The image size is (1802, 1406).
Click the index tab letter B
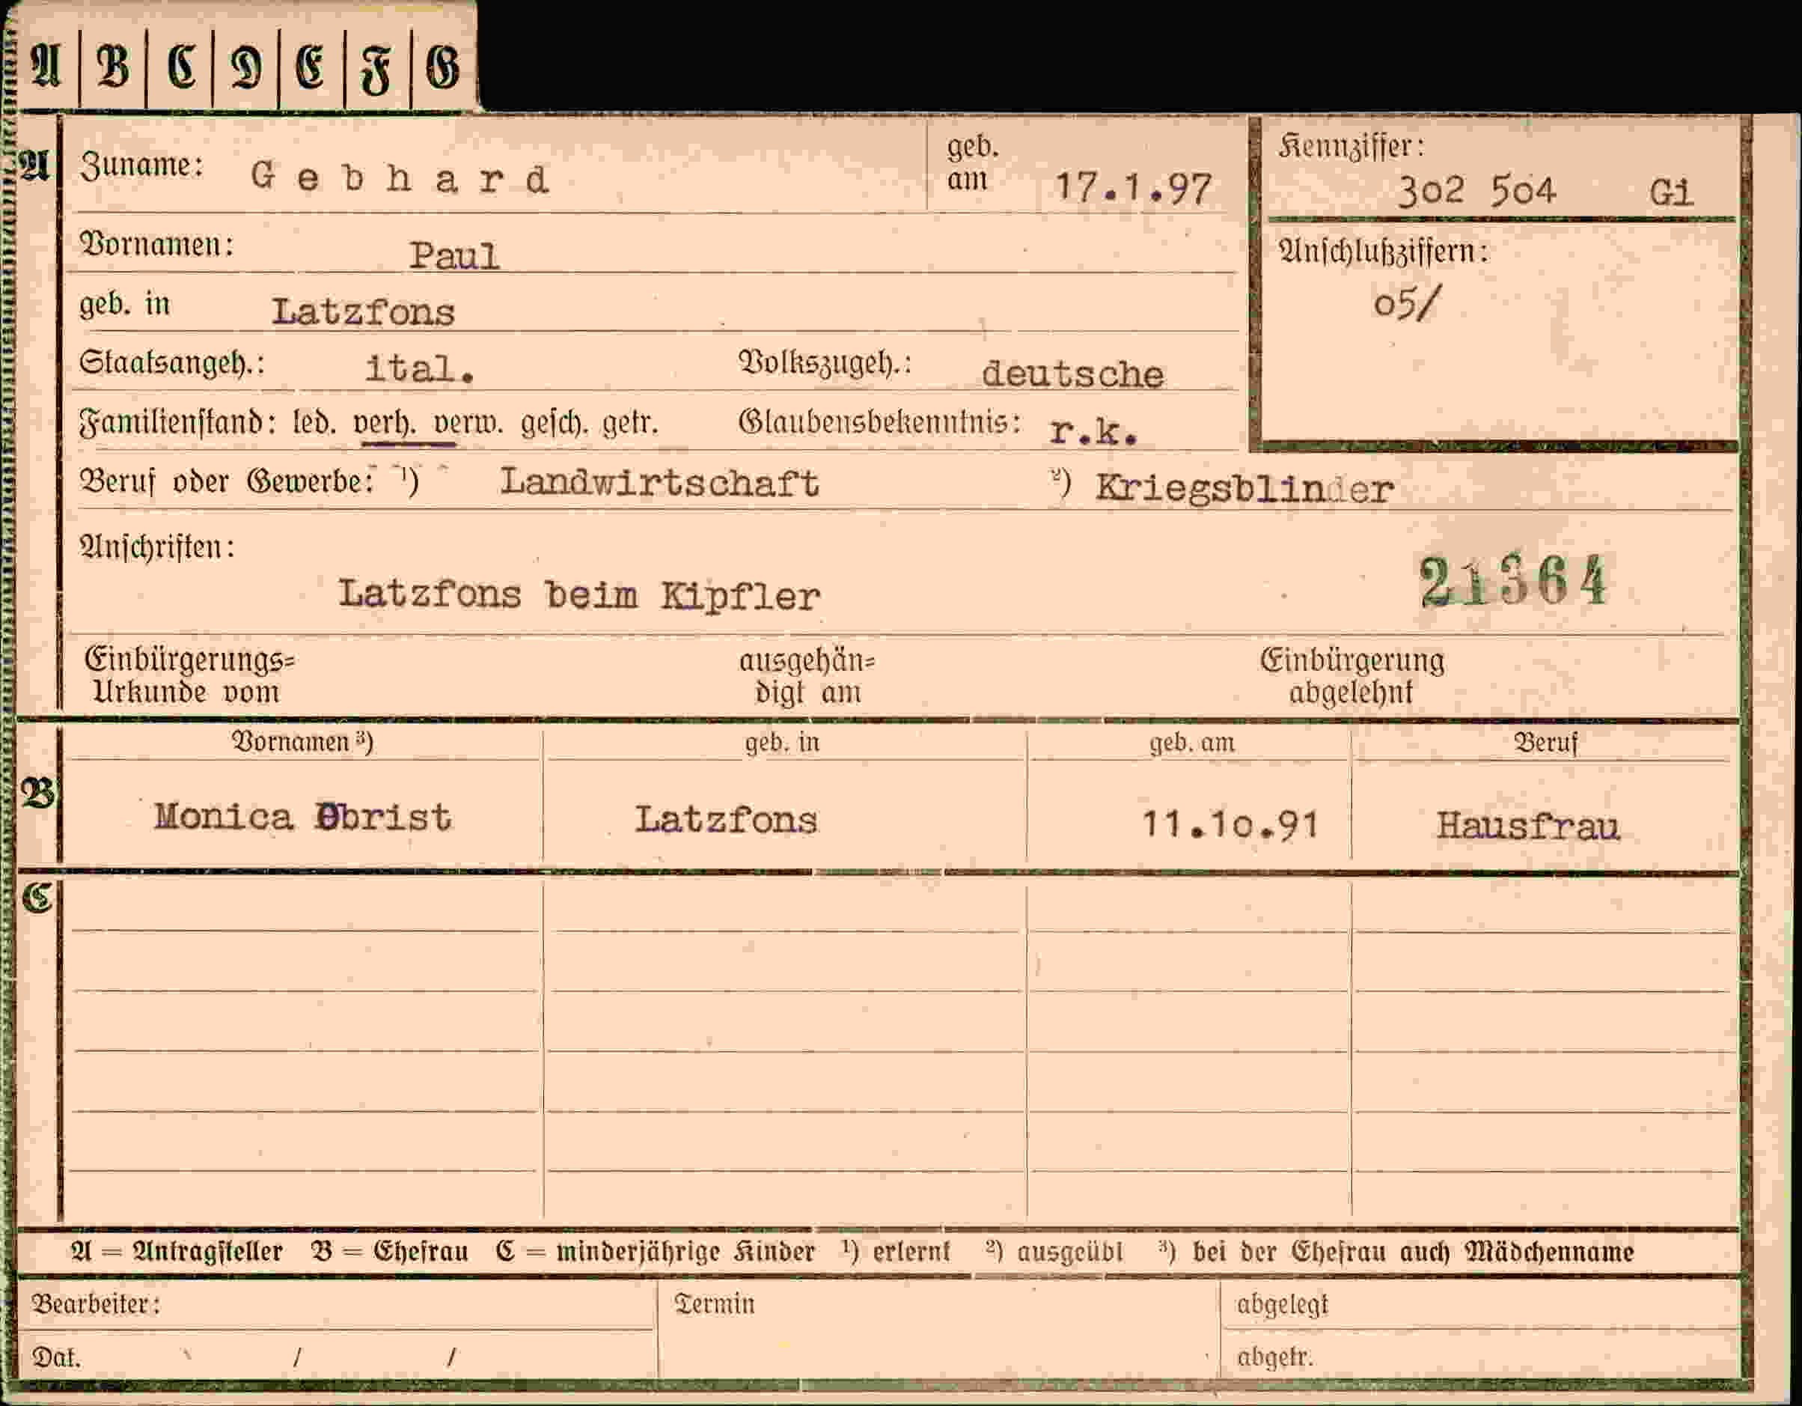113,66
